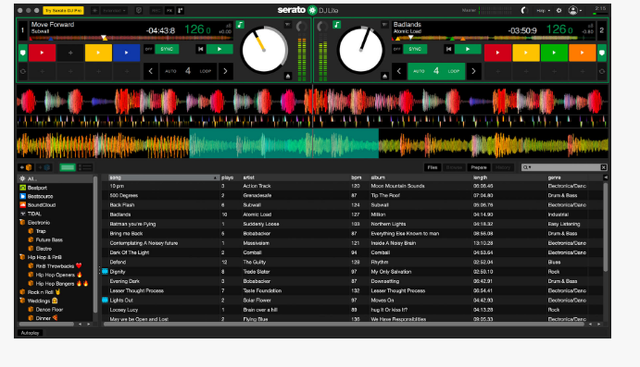The height and width of the screenshot is (367, 640).
Task: Select deck 1 cue pad mode tab
Action: [23, 53]
